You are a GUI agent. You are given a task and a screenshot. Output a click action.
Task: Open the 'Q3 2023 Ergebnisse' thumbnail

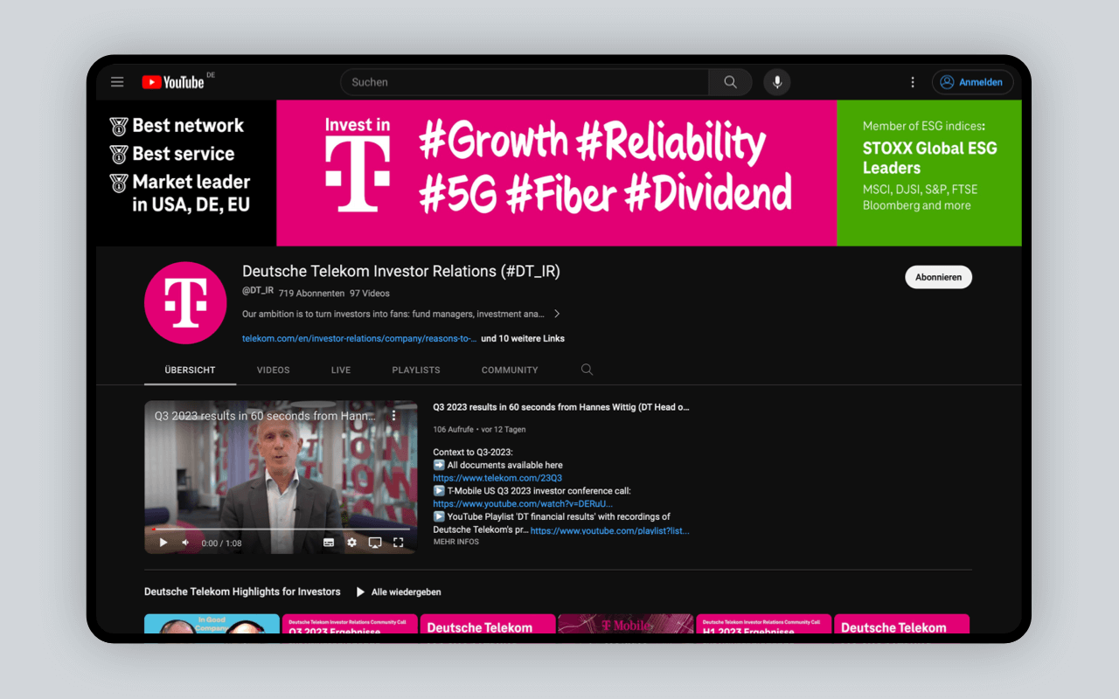point(350,624)
